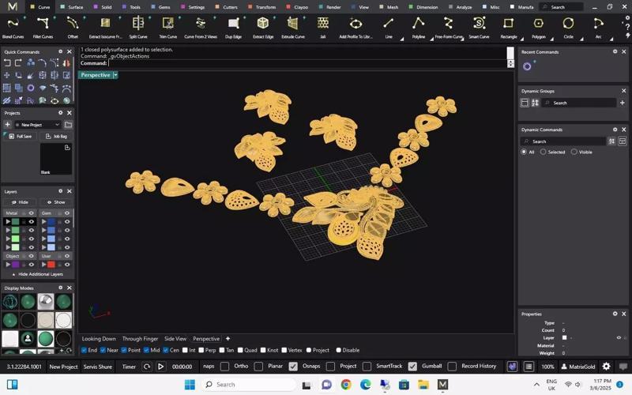The image size is (632, 395).
Task: Enable the Ortho checkbox
Action: 225,367
